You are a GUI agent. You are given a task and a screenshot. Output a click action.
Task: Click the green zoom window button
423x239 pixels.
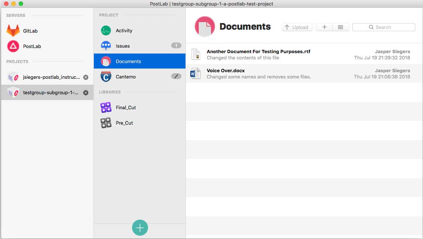click(x=21, y=4)
